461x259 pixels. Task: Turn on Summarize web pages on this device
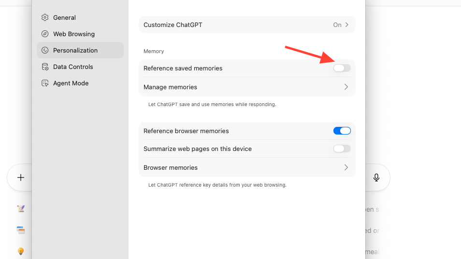pyautogui.click(x=342, y=149)
